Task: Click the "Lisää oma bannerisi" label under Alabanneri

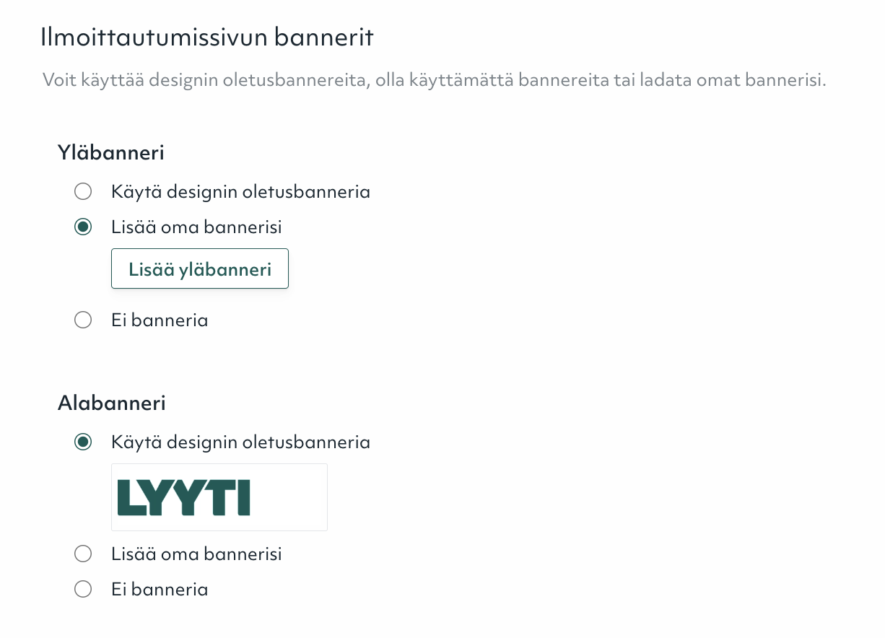Action: (196, 554)
